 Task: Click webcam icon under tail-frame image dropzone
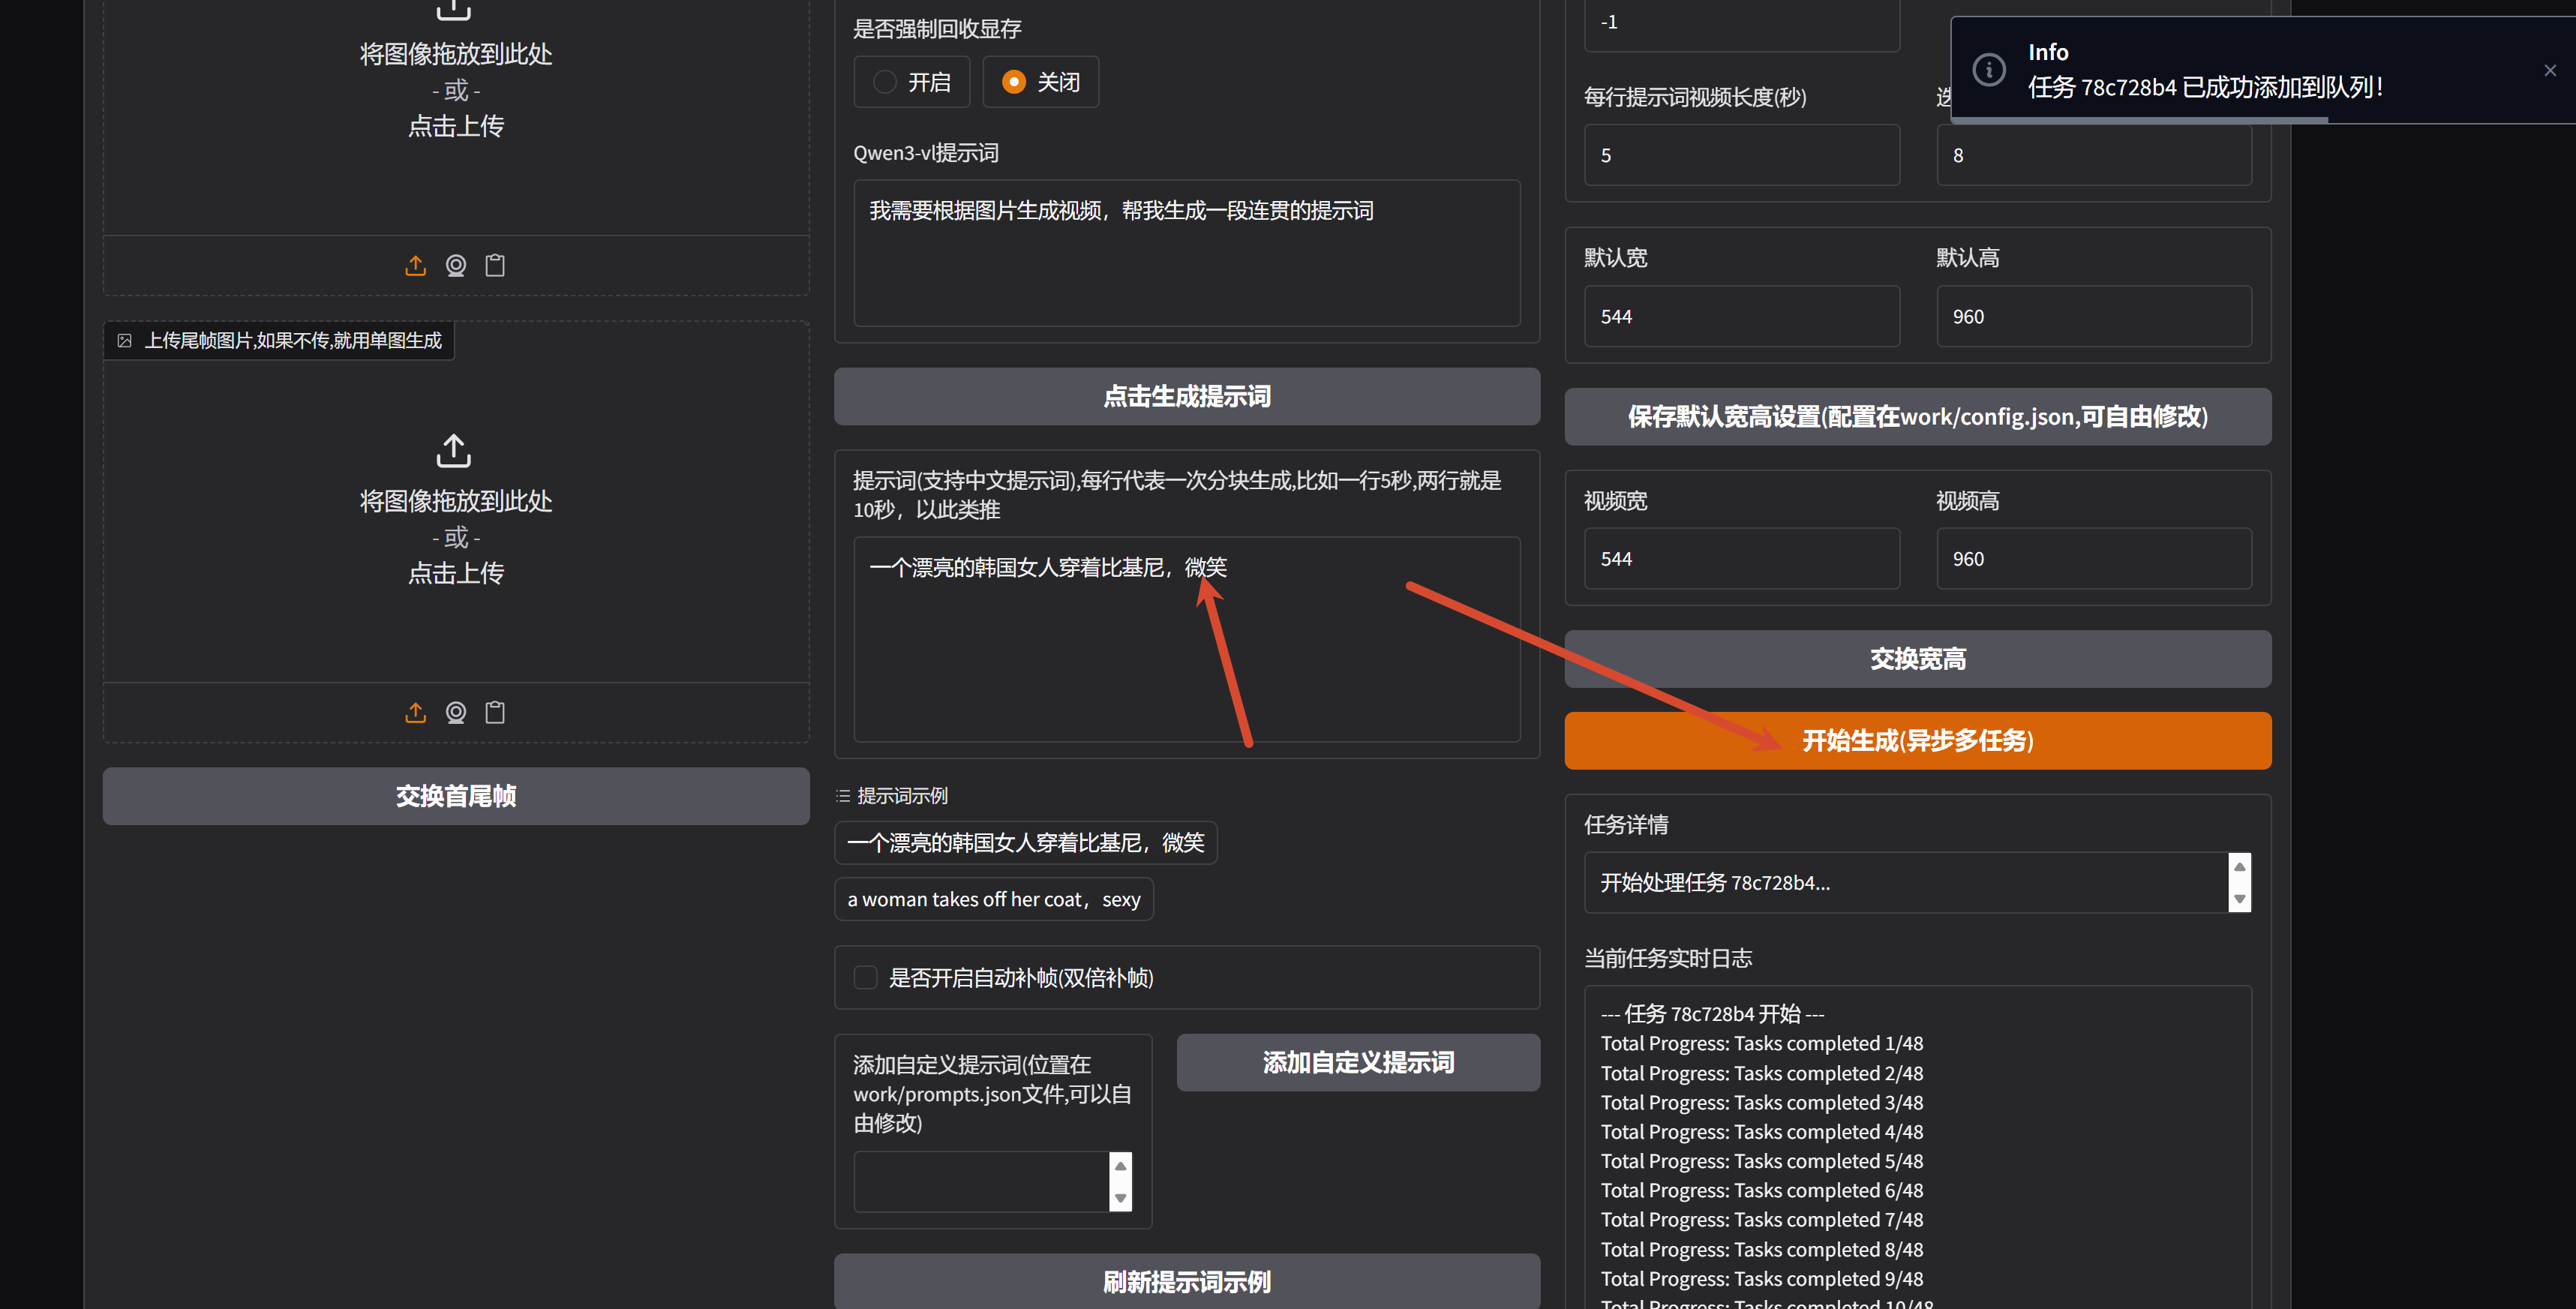455,712
